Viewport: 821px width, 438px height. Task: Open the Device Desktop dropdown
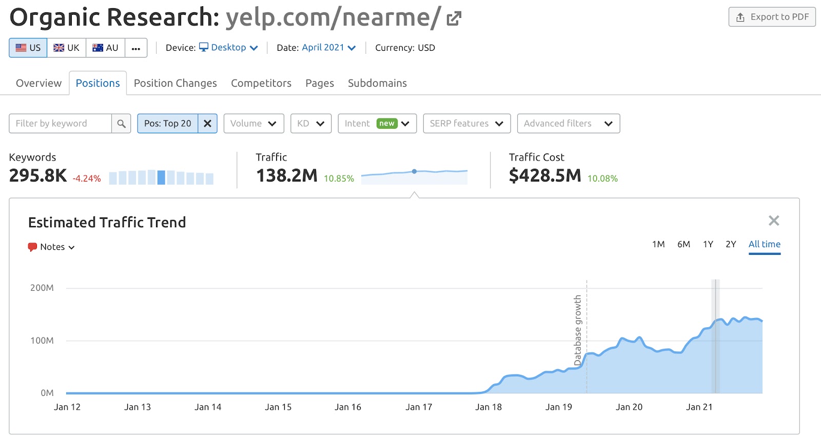click(x=228, y=48)
